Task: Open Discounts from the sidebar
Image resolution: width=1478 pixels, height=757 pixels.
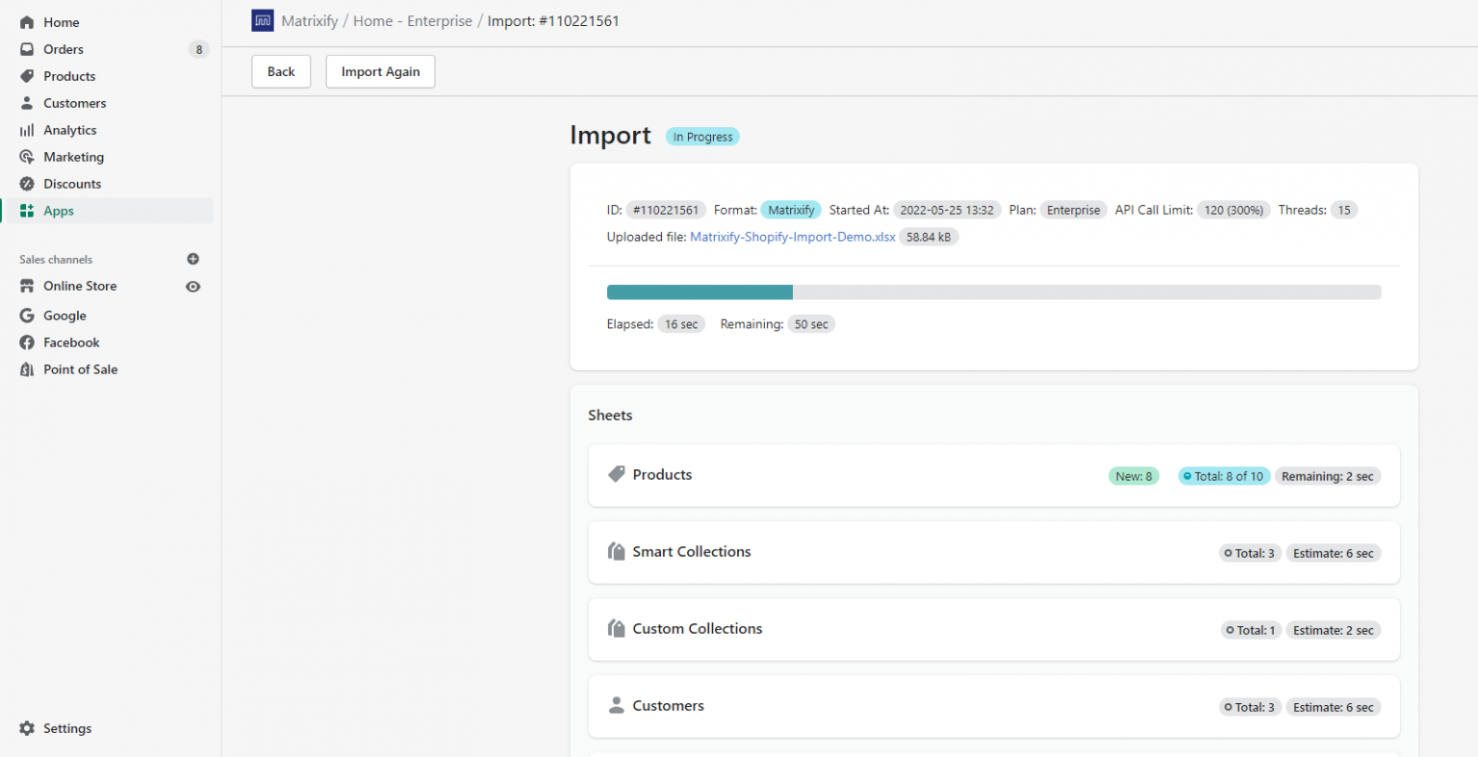Action: [71, 184]
